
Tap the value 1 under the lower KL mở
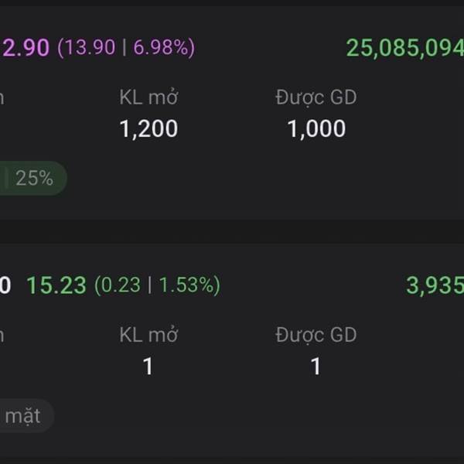[x=148, y=366]
